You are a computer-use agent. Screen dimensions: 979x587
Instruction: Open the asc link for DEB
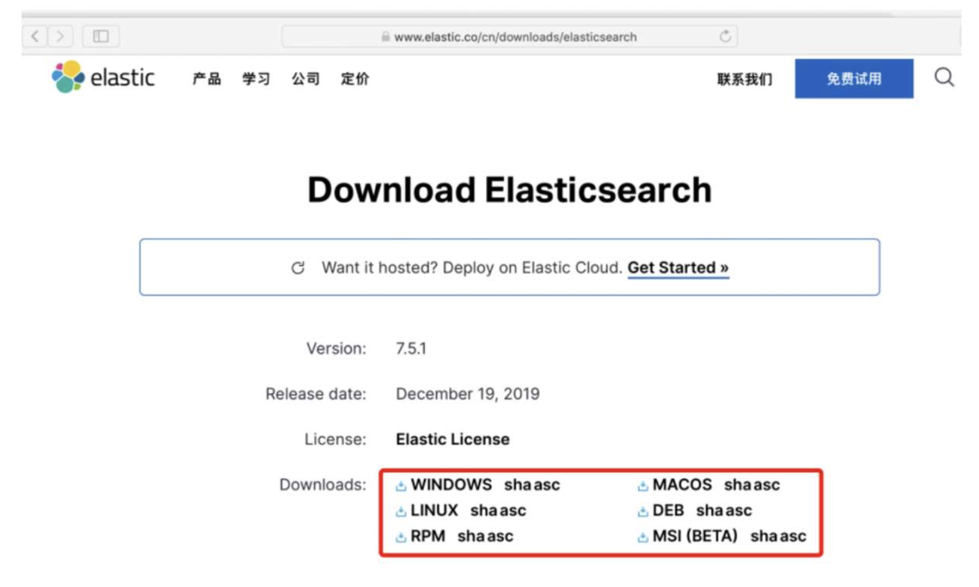pyautogui.click(x=738, y=511)
